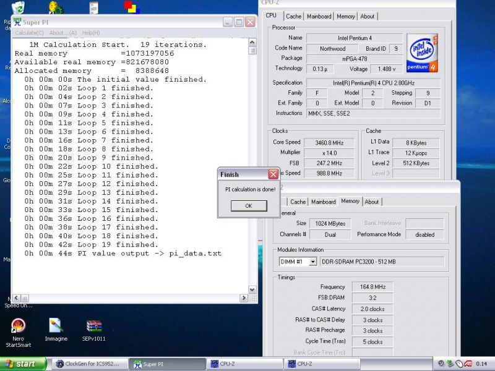Click Package field mPGA-478
This screenshot has height=371, width=495.
pos(355,59)
